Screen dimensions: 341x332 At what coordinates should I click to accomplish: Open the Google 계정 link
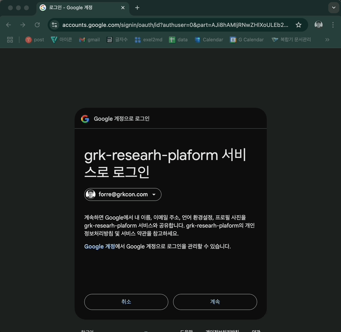100,246
